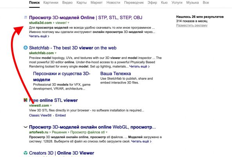Image resolution: width=232 pixels, height=157 pixels.
Task: Open Free online STL viewer result title
Action: click(54, 100)
